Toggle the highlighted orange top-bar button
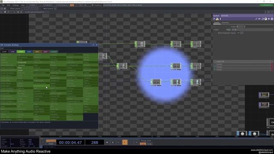The image size is (274, 154). pyautogui.click(x=72, y=5)
